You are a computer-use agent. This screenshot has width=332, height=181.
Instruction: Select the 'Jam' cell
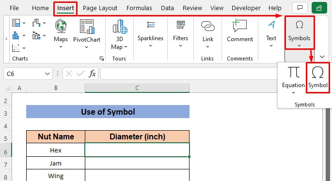tap(56, 163)
